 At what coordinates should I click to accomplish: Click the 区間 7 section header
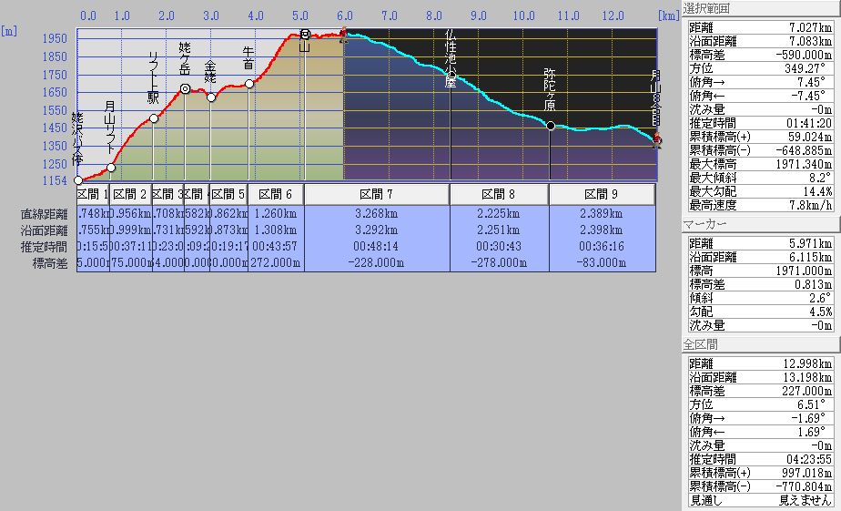point(377,195)
